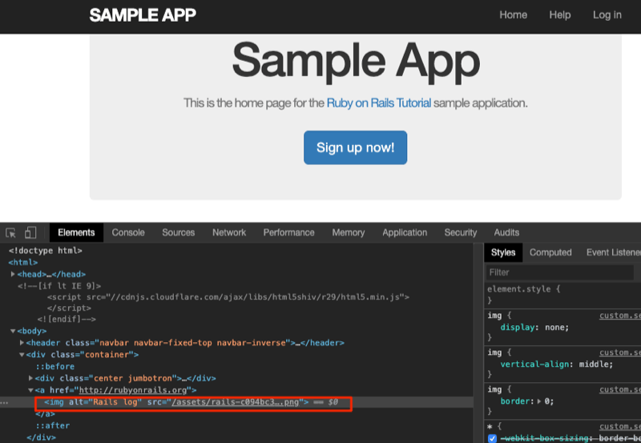This screenshot has height=443, width=641.
Task: Select the ::after pseudo-element line
Action: tap(52, 426)
